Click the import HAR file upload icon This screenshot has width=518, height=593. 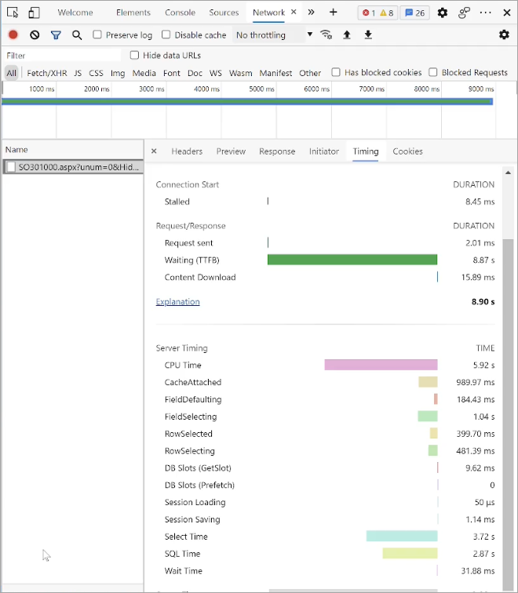[347, 35]
